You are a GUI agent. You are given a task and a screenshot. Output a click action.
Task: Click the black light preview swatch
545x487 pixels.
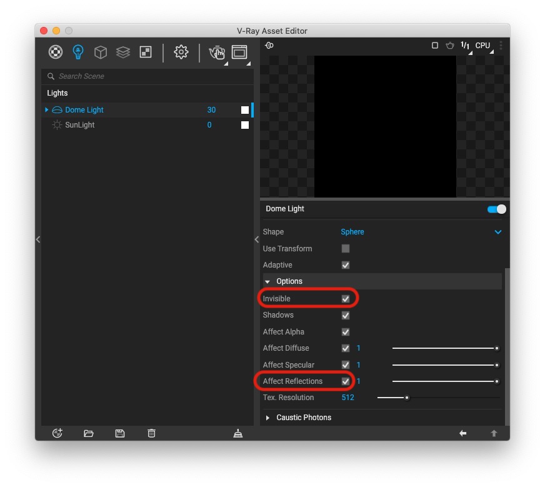click(385, 126)
